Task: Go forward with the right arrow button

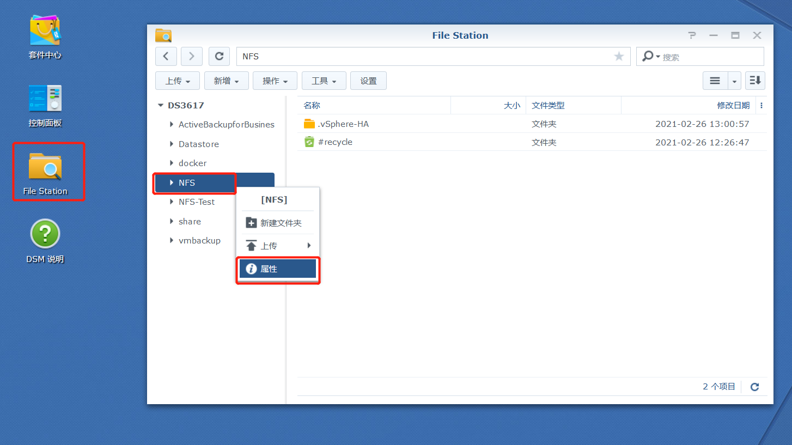Action: 192,56
